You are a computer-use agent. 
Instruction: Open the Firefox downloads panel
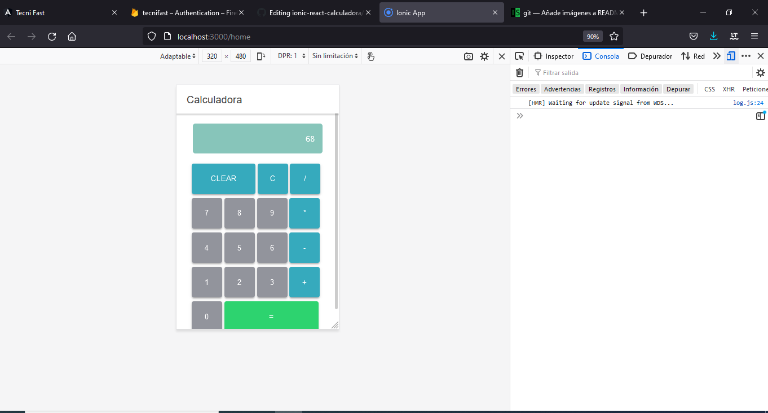pyautogui.click(x=713, y=36)
